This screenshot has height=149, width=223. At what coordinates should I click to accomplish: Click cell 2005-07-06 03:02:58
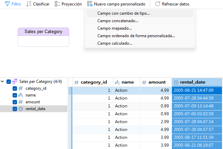[x=197, y=114]
